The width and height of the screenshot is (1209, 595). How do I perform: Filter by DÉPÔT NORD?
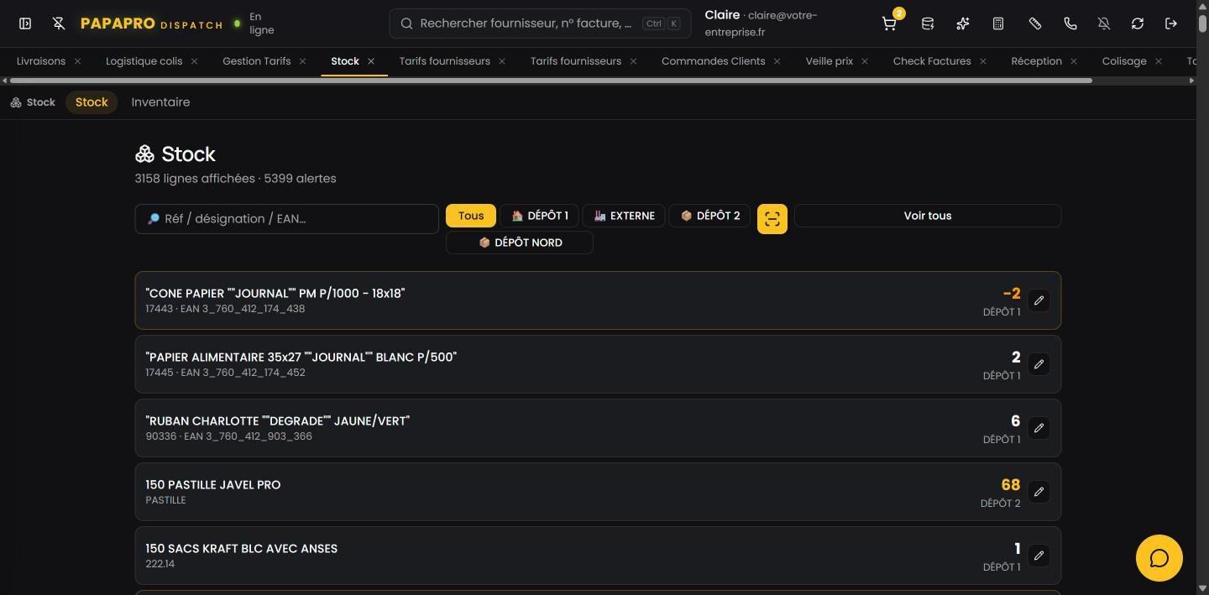520,243
